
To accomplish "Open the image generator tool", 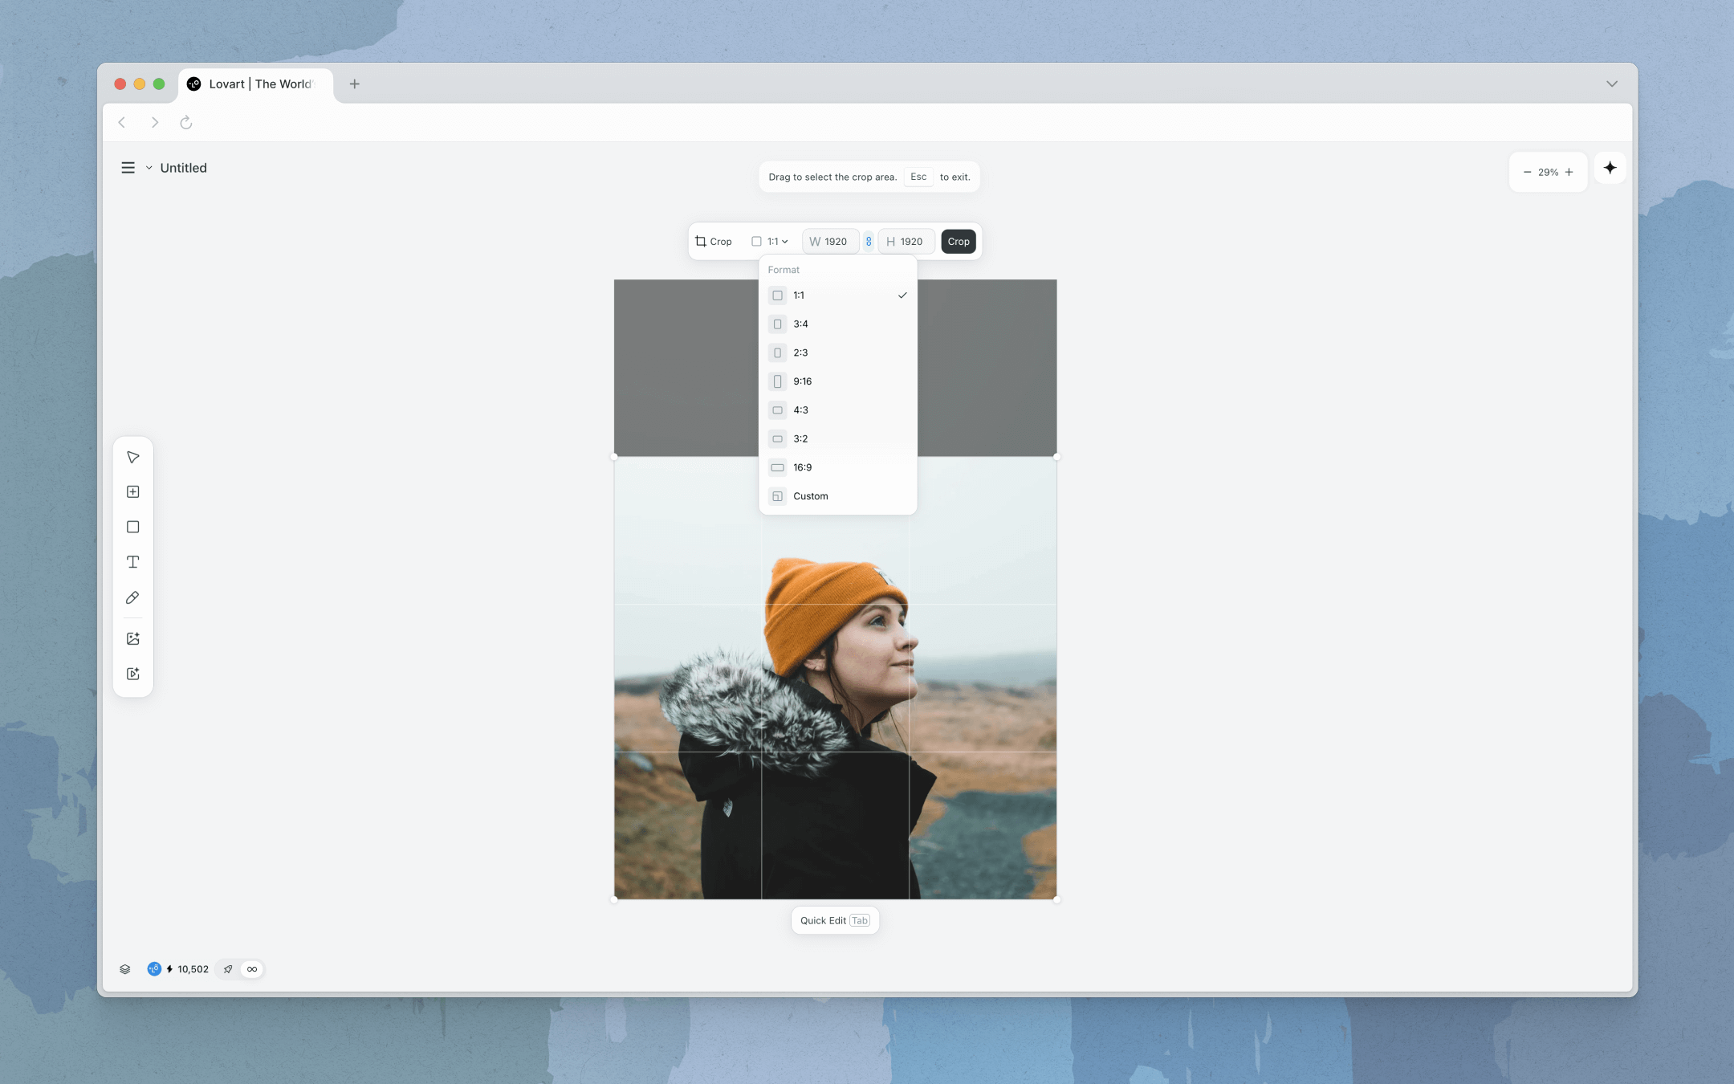I will click(x=133, y=638).
